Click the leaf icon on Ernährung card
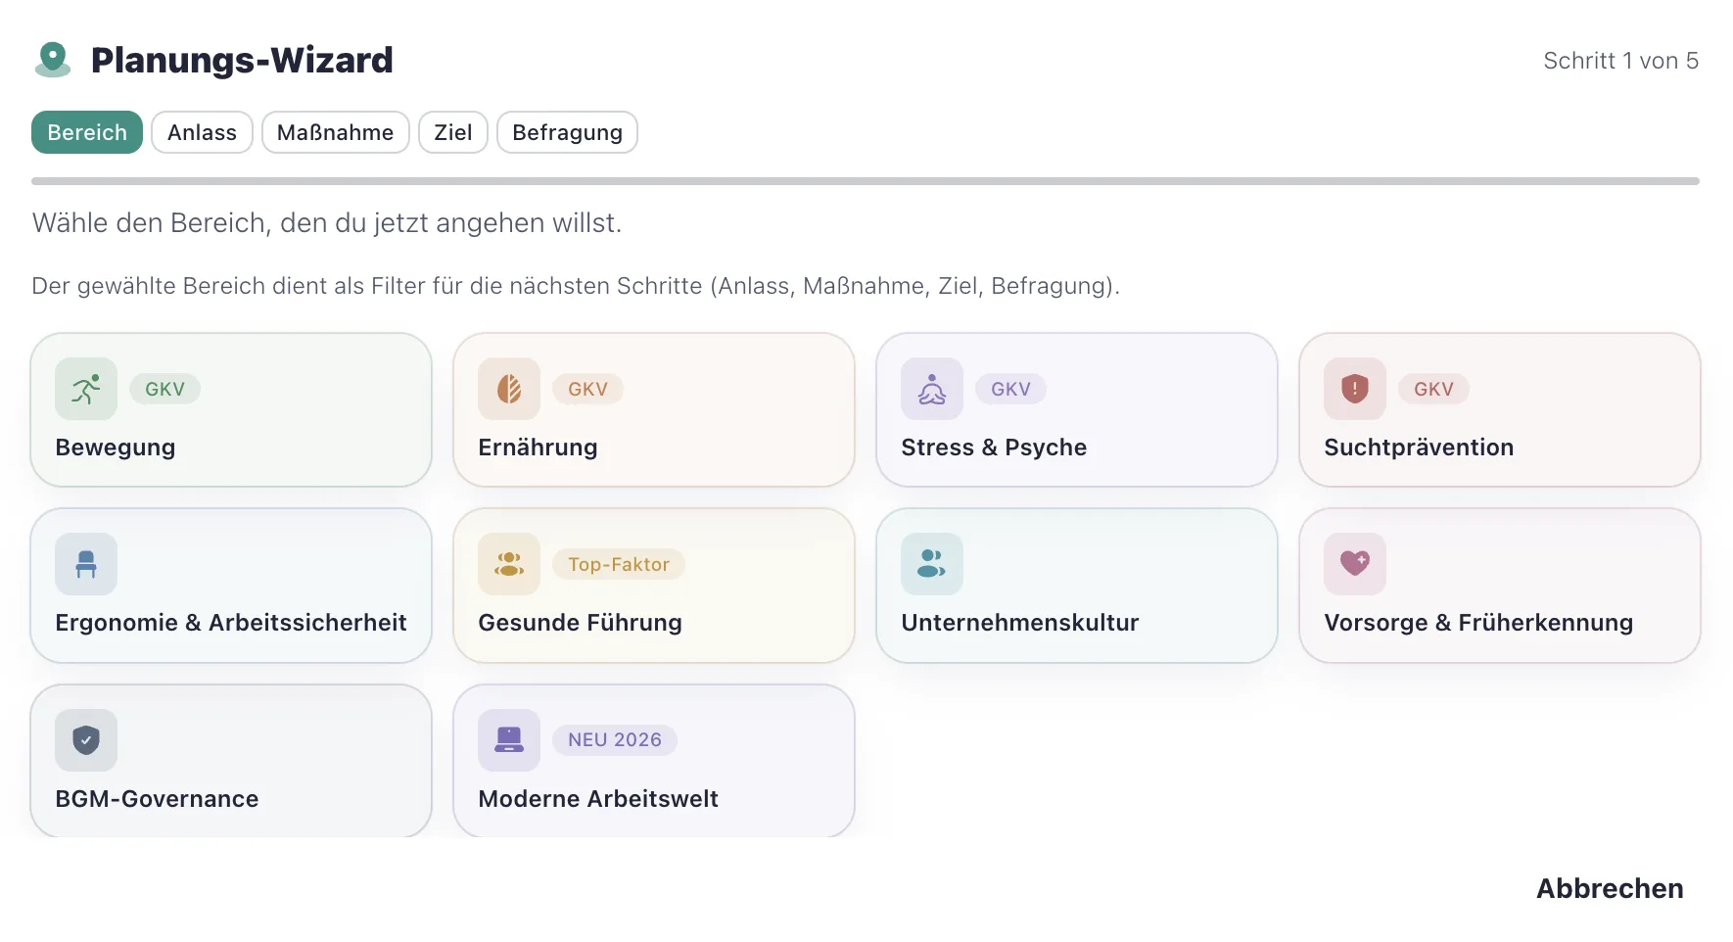Image resolution: width=1733 pixels, height=942 pixels. (x=509, y=390)
